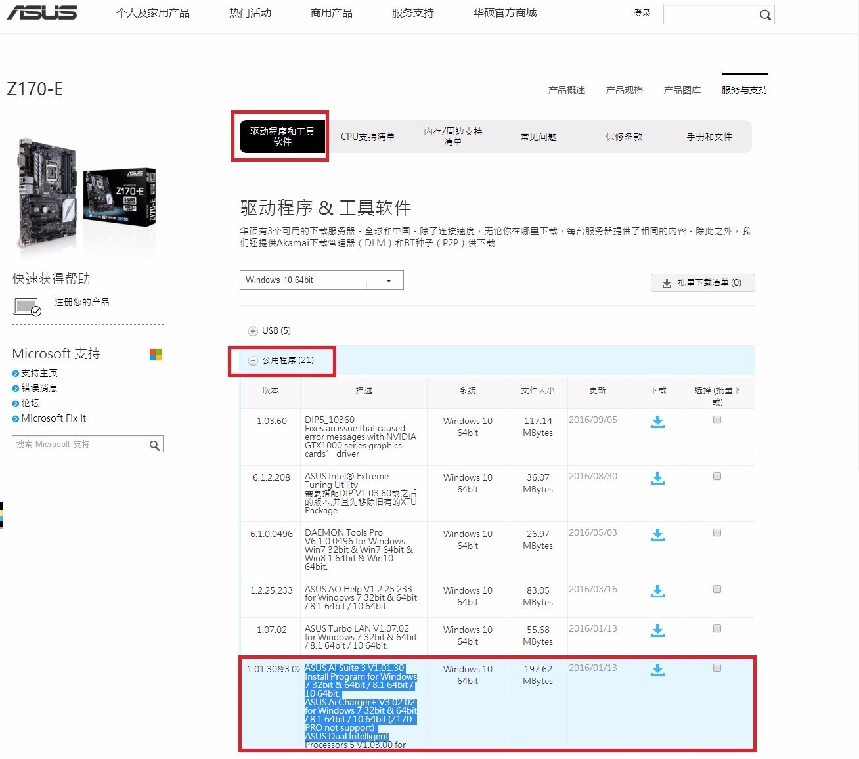Click the register product laptop icon

click(x=27, y=307)
